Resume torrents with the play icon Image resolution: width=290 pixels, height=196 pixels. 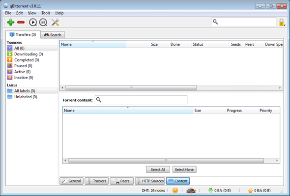33,23
